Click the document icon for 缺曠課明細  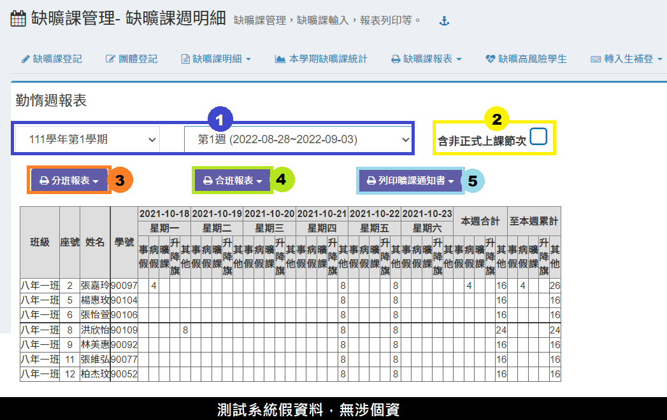(x=185, y=59)
